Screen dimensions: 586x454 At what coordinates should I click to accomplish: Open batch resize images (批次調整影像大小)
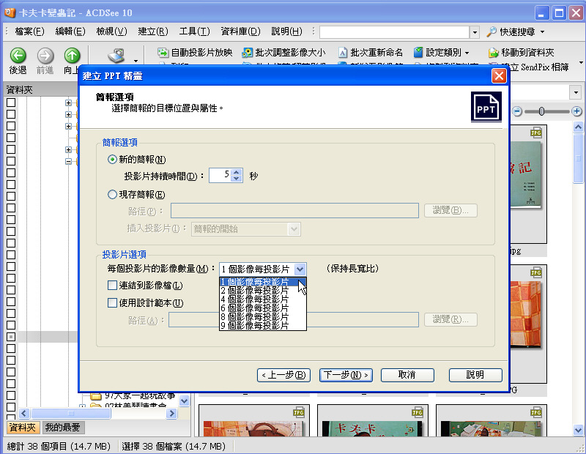(284, 53)
